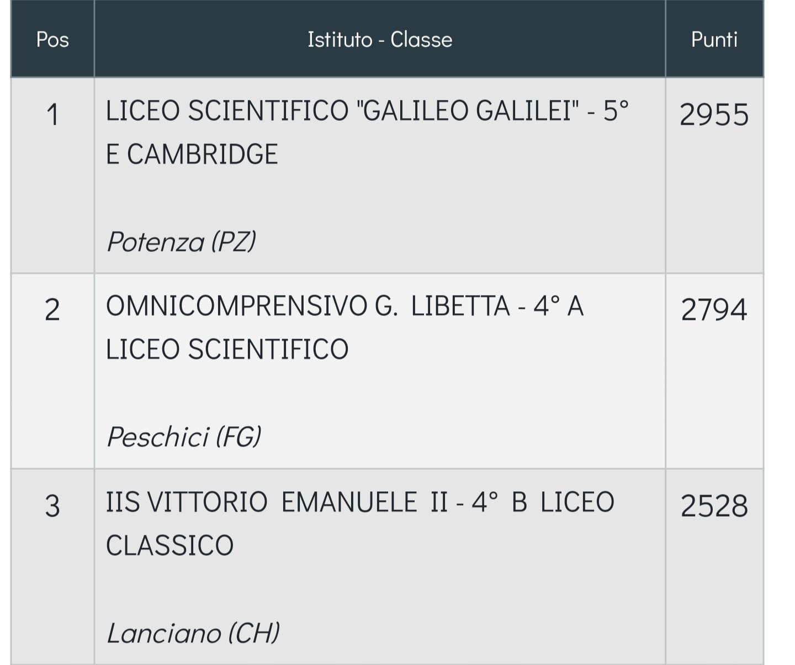Click the 2528 points score

point(714,506)
